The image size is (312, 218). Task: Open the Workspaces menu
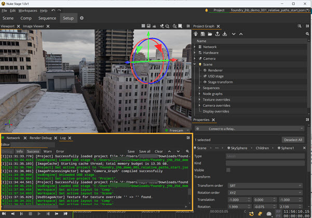[28, 10]
